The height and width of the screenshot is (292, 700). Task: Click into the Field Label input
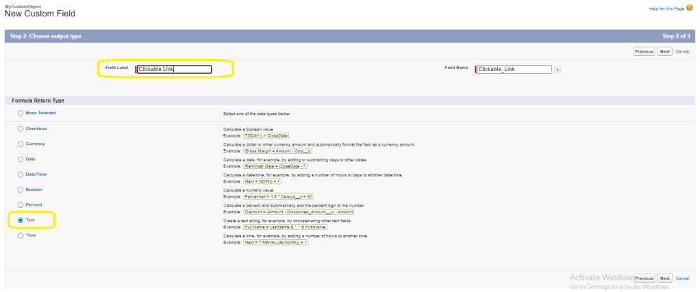pyautogui.click(x=174, y=69)
